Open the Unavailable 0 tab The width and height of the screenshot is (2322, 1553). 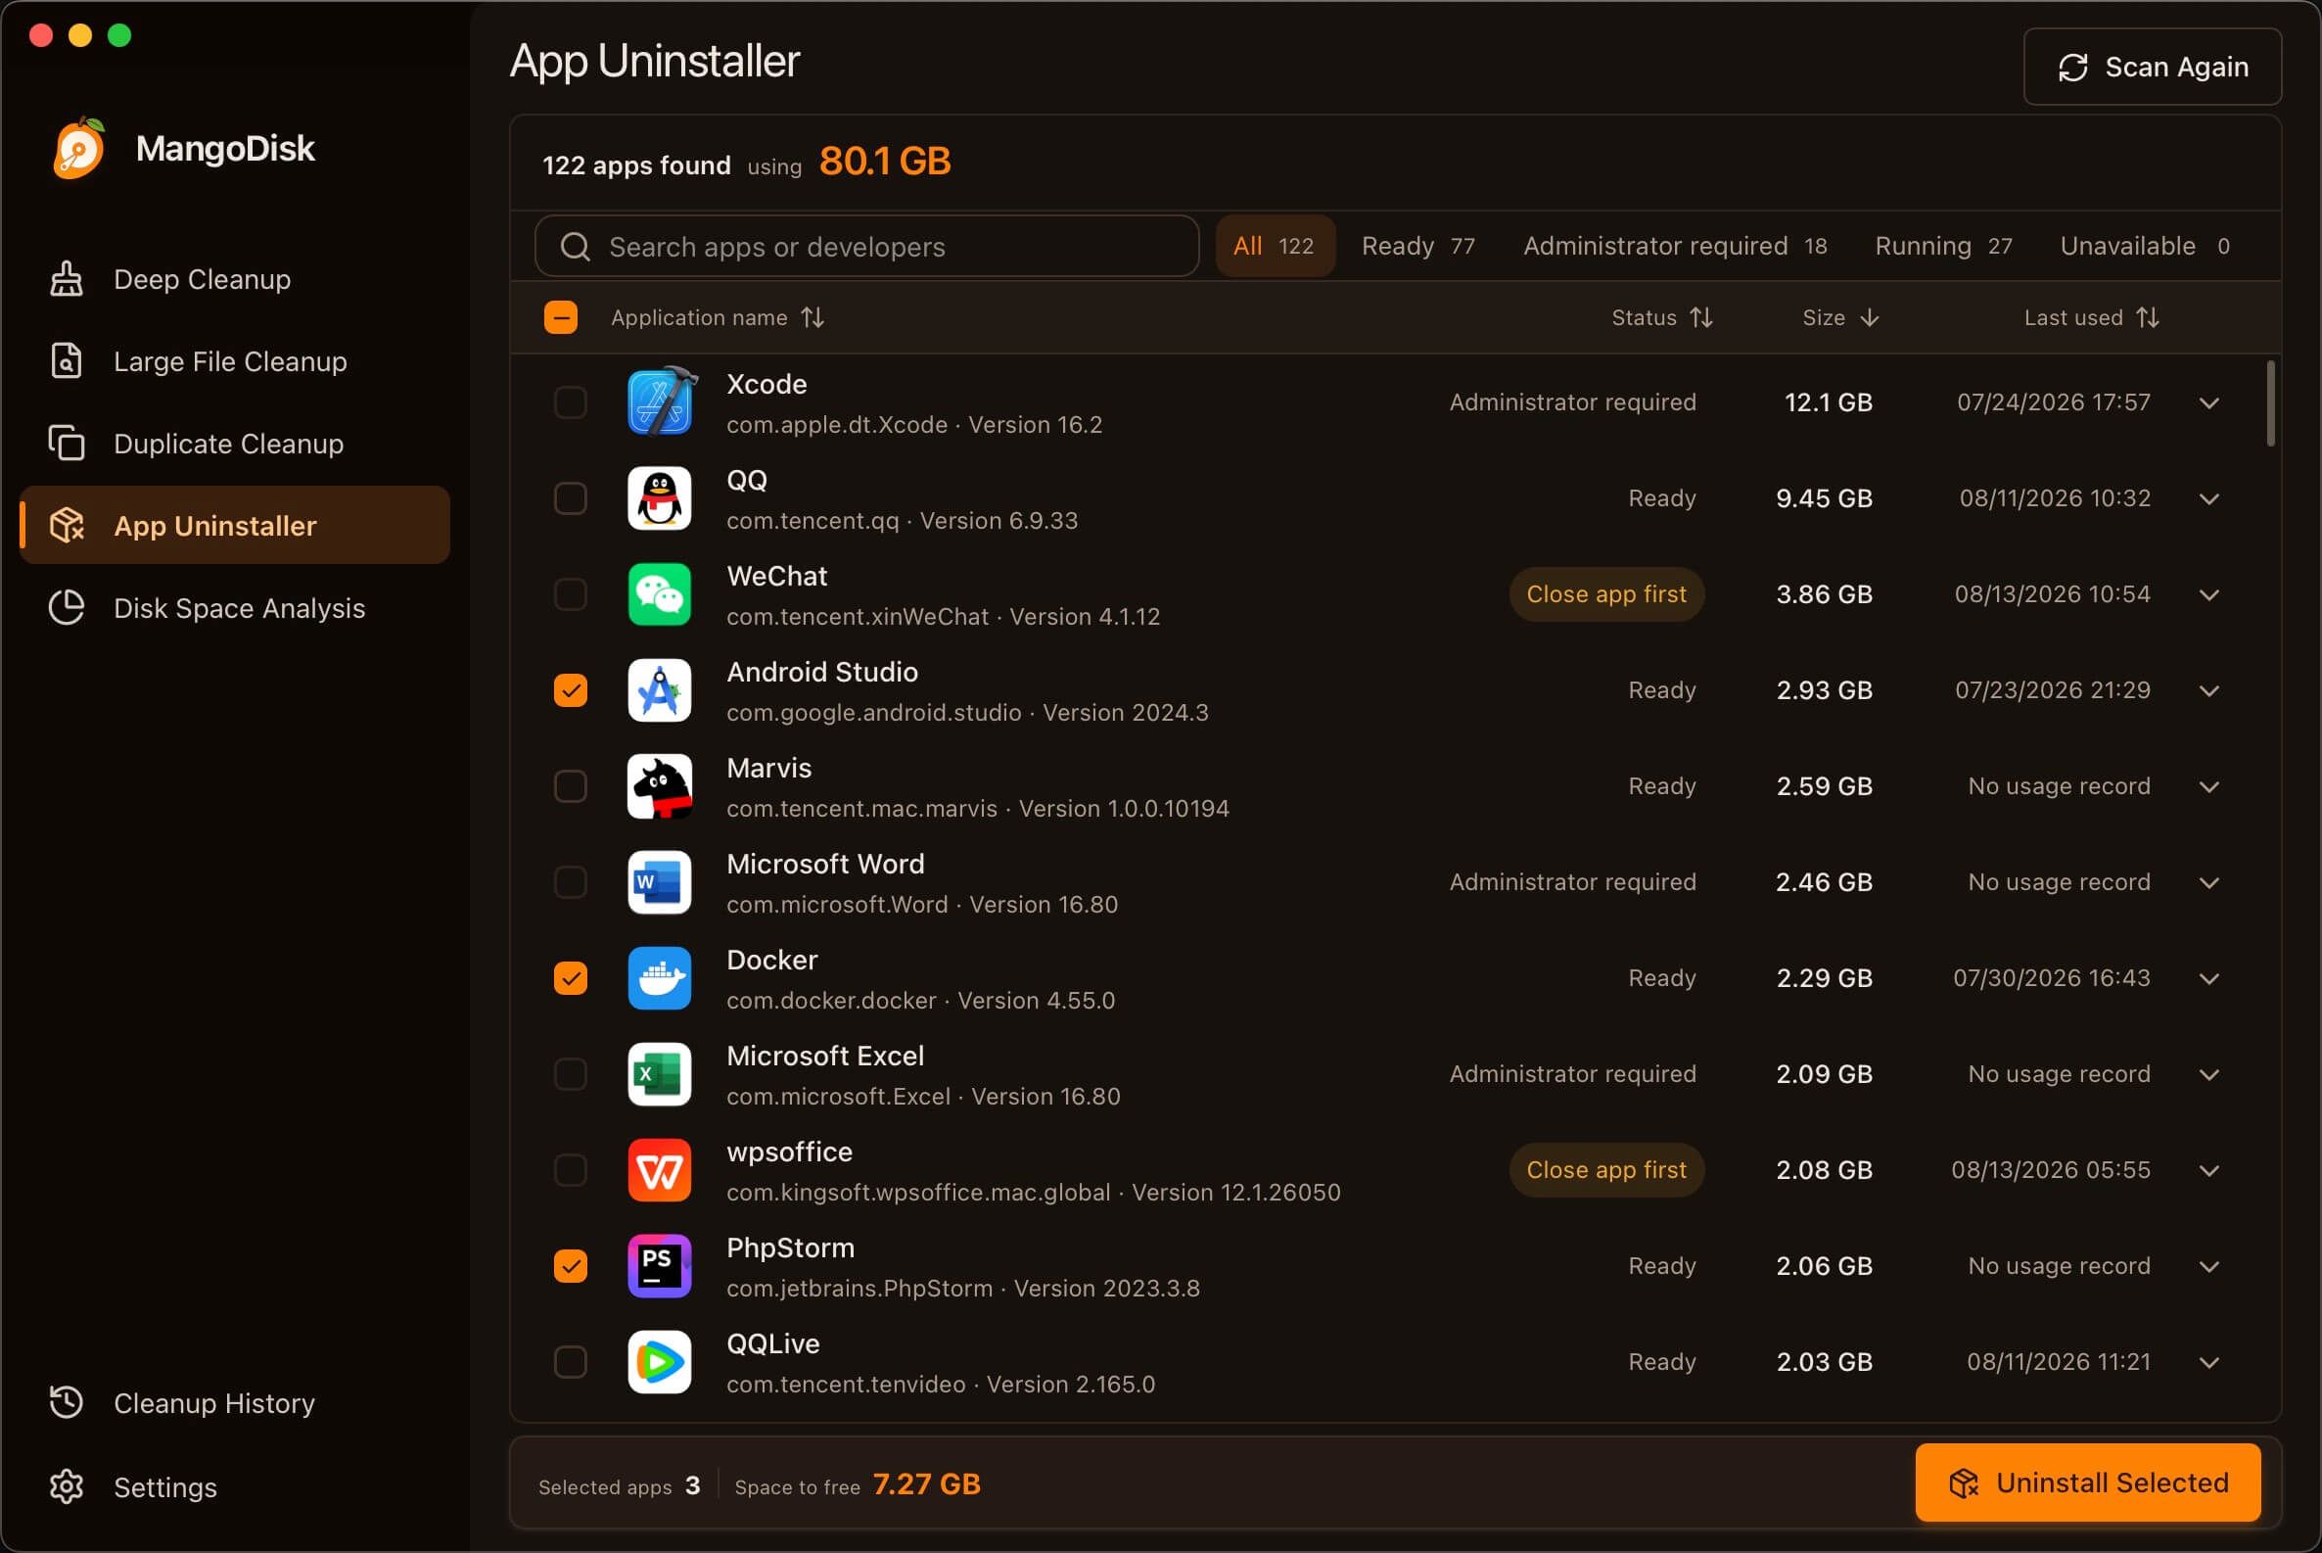[x=2145, y=247]
